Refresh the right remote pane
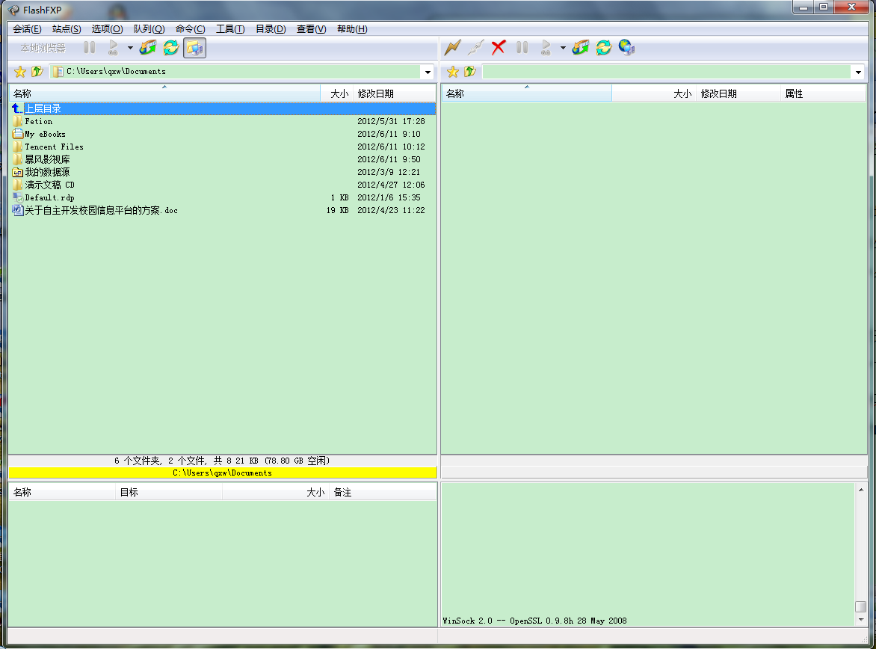The image size is (876, 649). [x=603, y=48]
